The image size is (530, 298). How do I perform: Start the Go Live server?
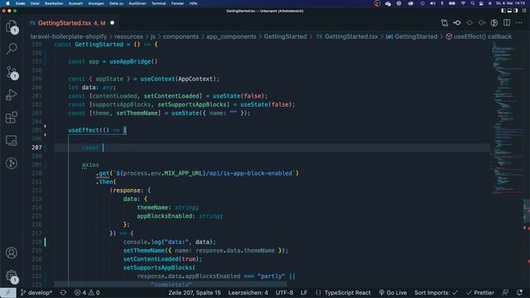(x=393, y=292)
